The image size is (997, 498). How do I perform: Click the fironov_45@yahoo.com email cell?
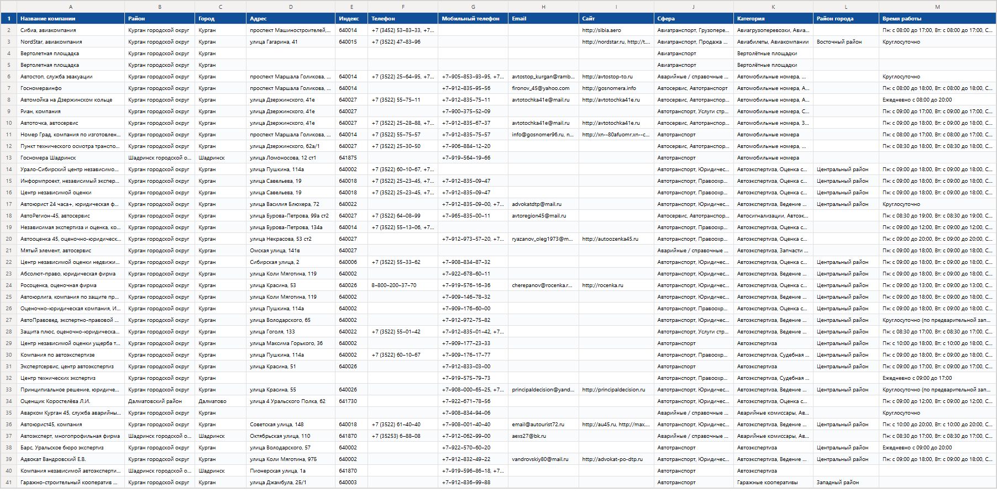tap(543, 88)
